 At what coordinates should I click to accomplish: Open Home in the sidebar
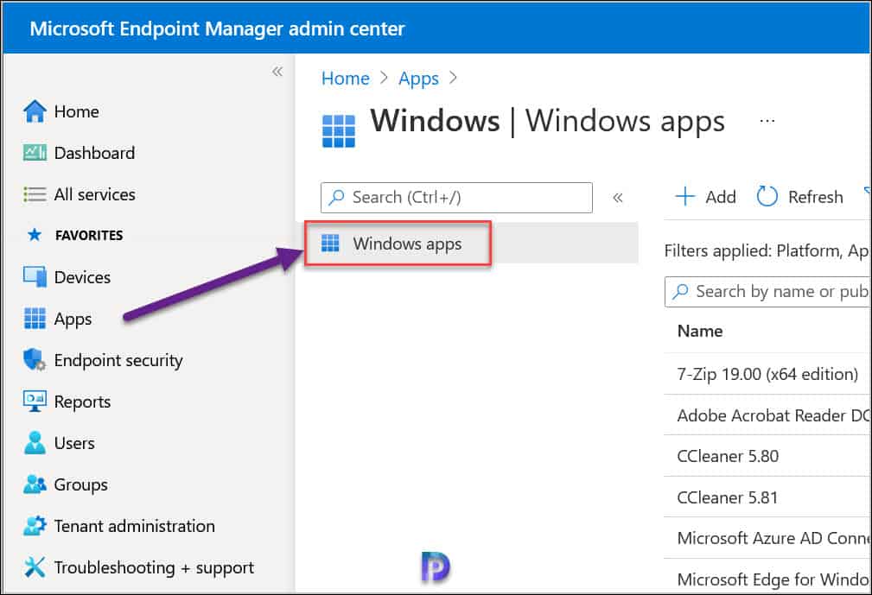76,111
